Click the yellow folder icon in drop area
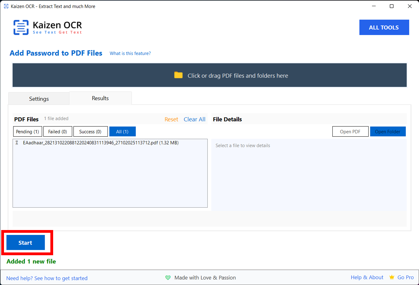 pyautogui.click(x=178, y=75)
